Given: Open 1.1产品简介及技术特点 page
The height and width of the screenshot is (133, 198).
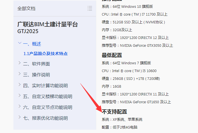Looking at the screenshot, I should (x=46, y=54).
